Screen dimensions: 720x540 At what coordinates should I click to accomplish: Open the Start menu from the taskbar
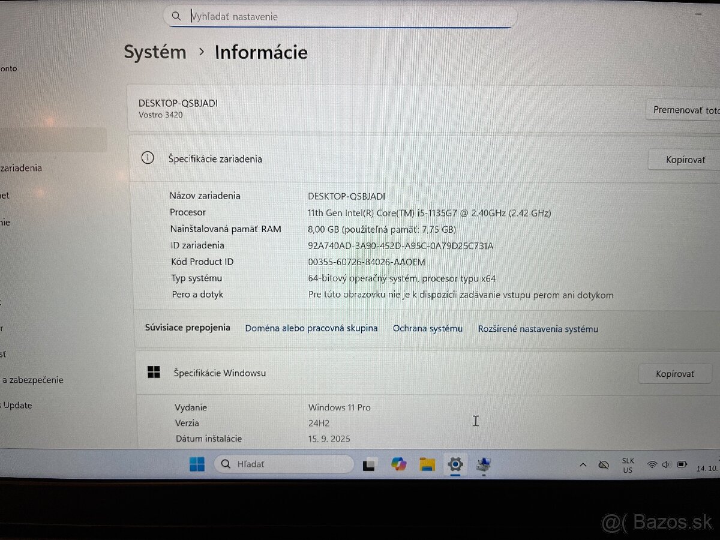(197, 464)
